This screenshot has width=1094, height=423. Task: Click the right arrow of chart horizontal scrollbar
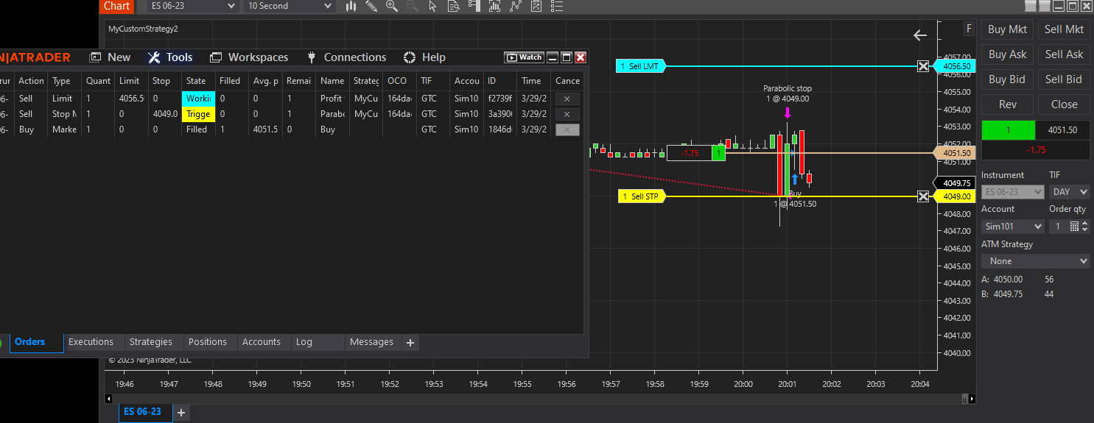(x=972, y=399)
